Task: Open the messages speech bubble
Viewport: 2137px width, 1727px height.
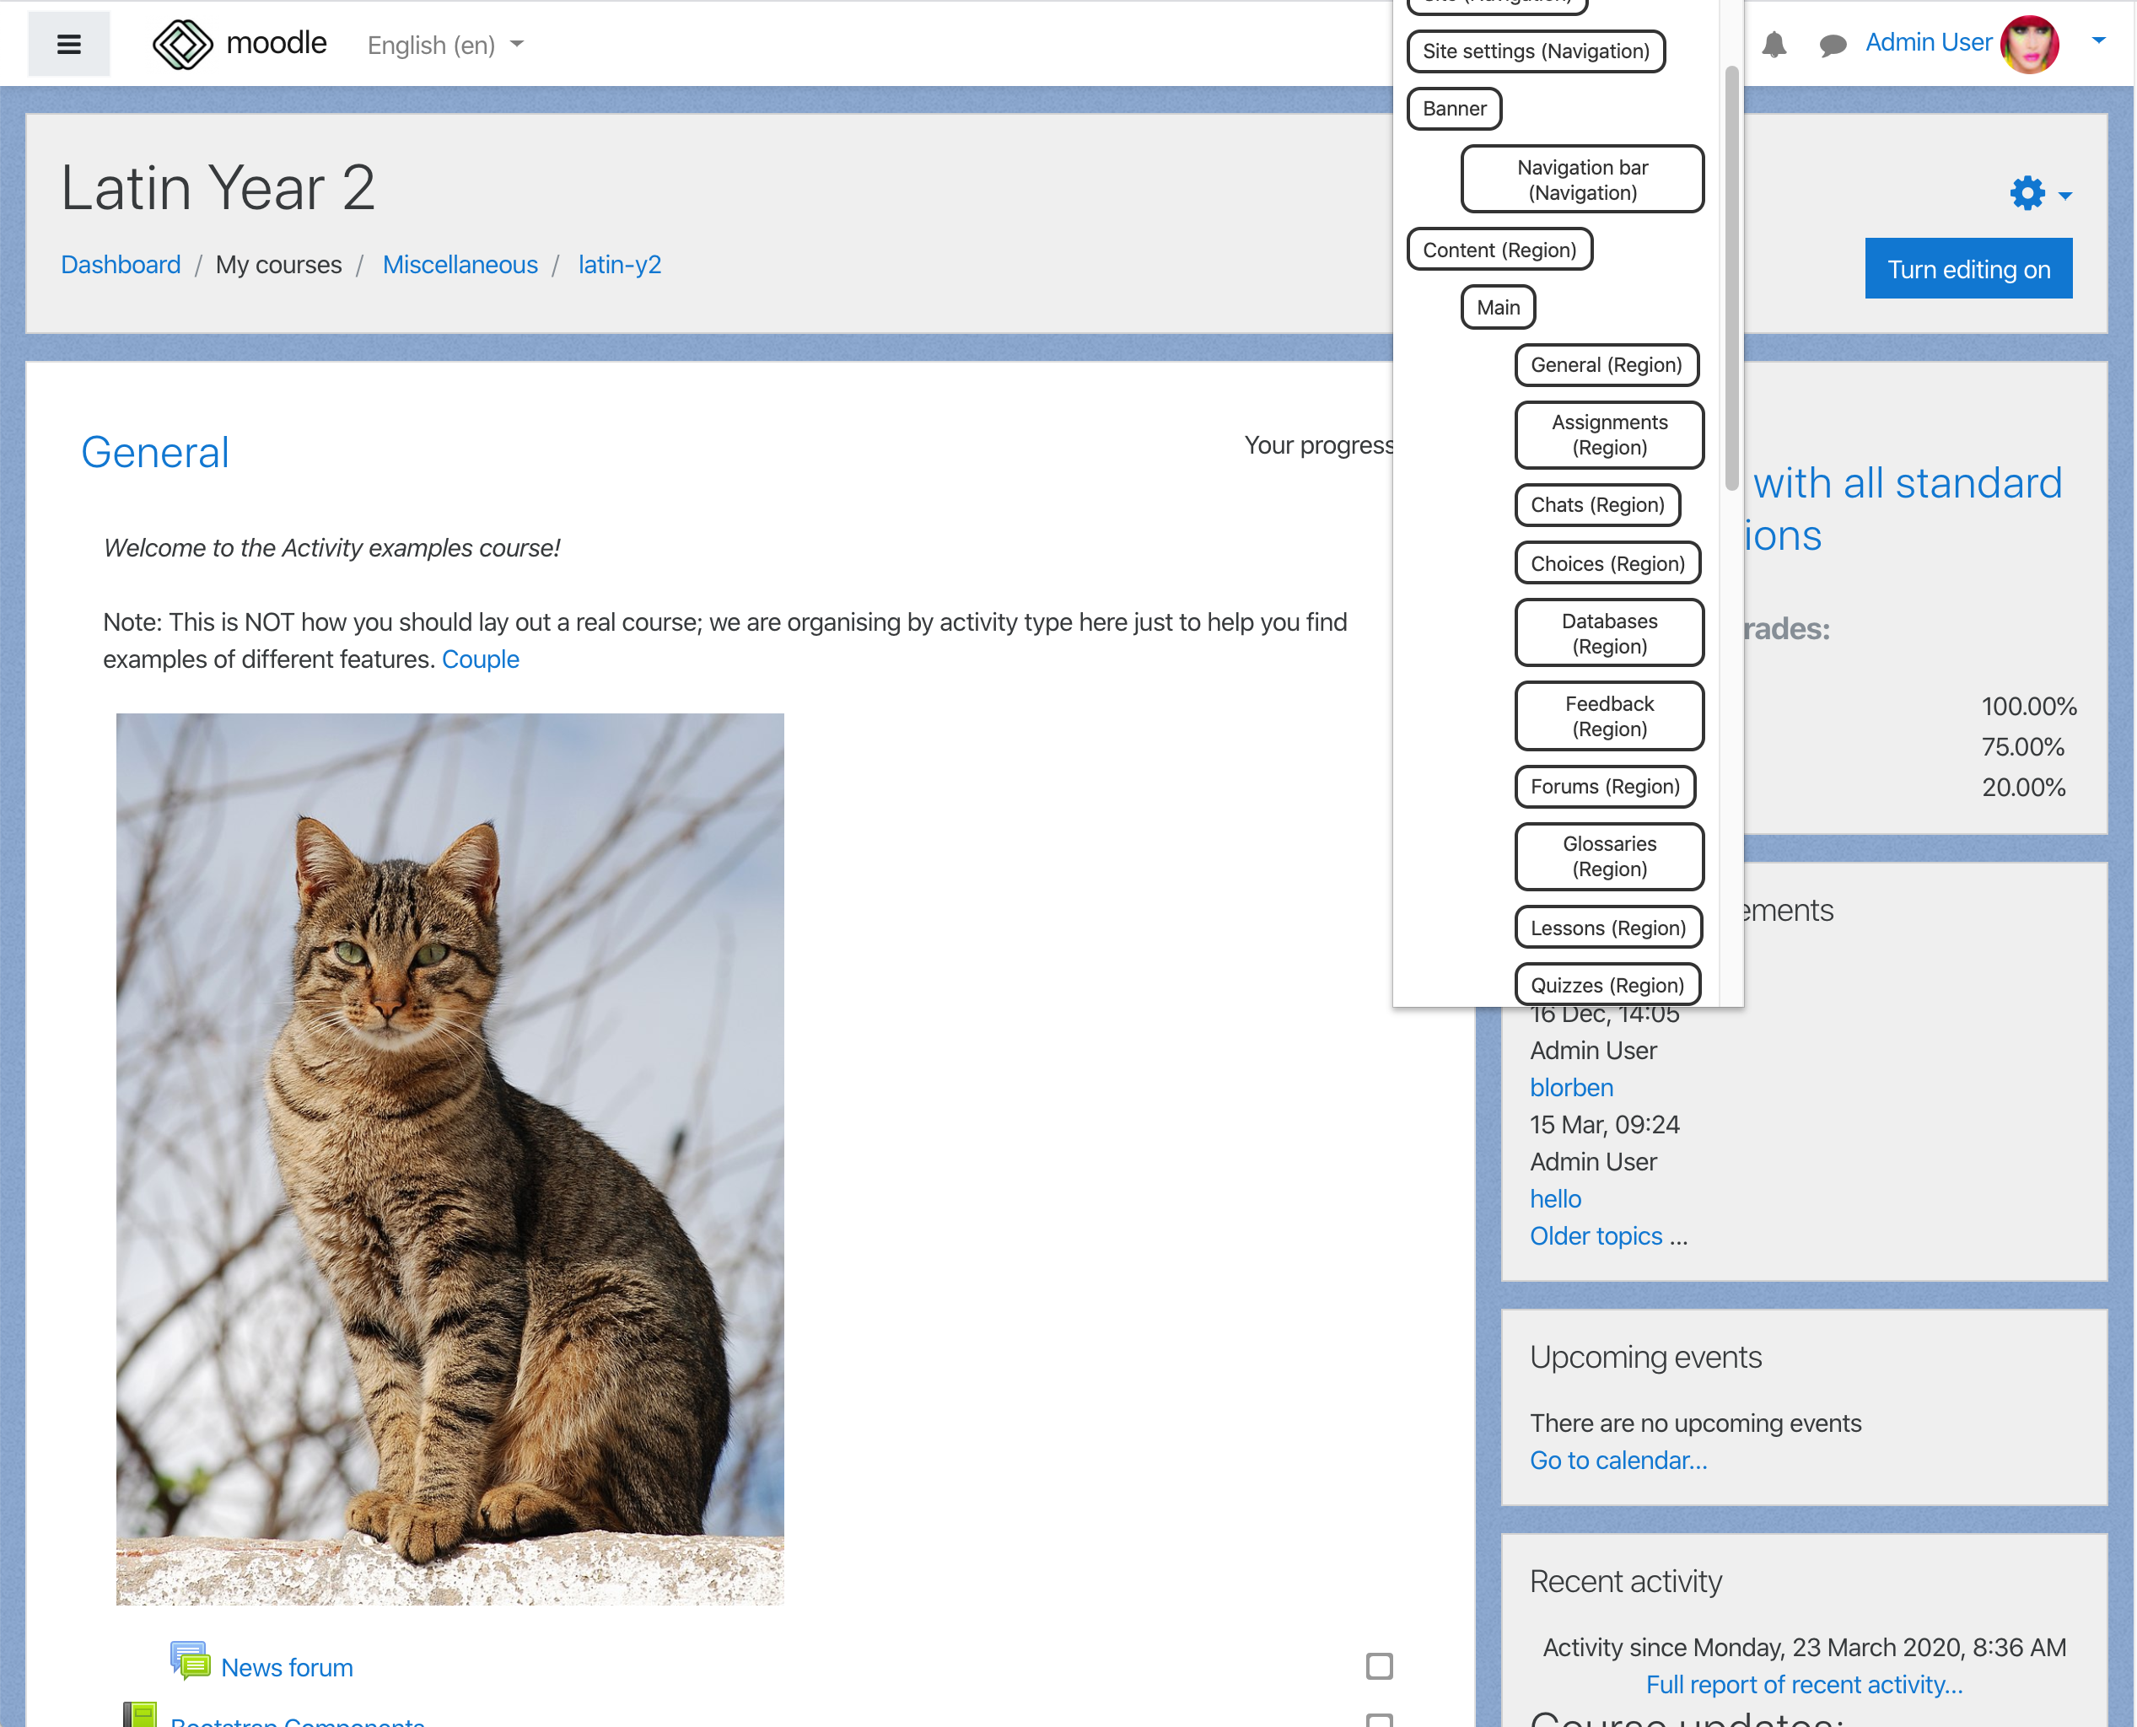Action: coord(1833,45)
